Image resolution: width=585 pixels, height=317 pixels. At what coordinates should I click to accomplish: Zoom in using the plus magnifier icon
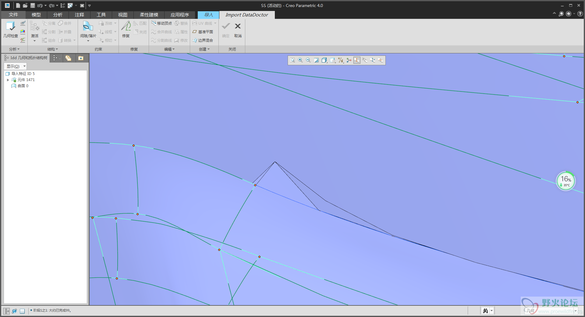pyautogui.click(x=300, y=60)
